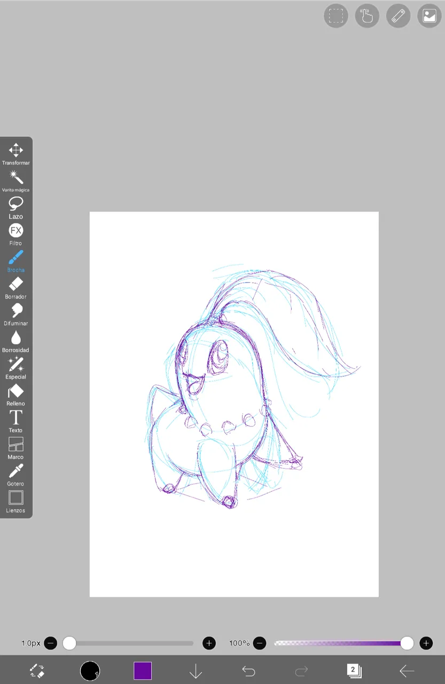Select the Borrosidad blur tool

[15, 341]
